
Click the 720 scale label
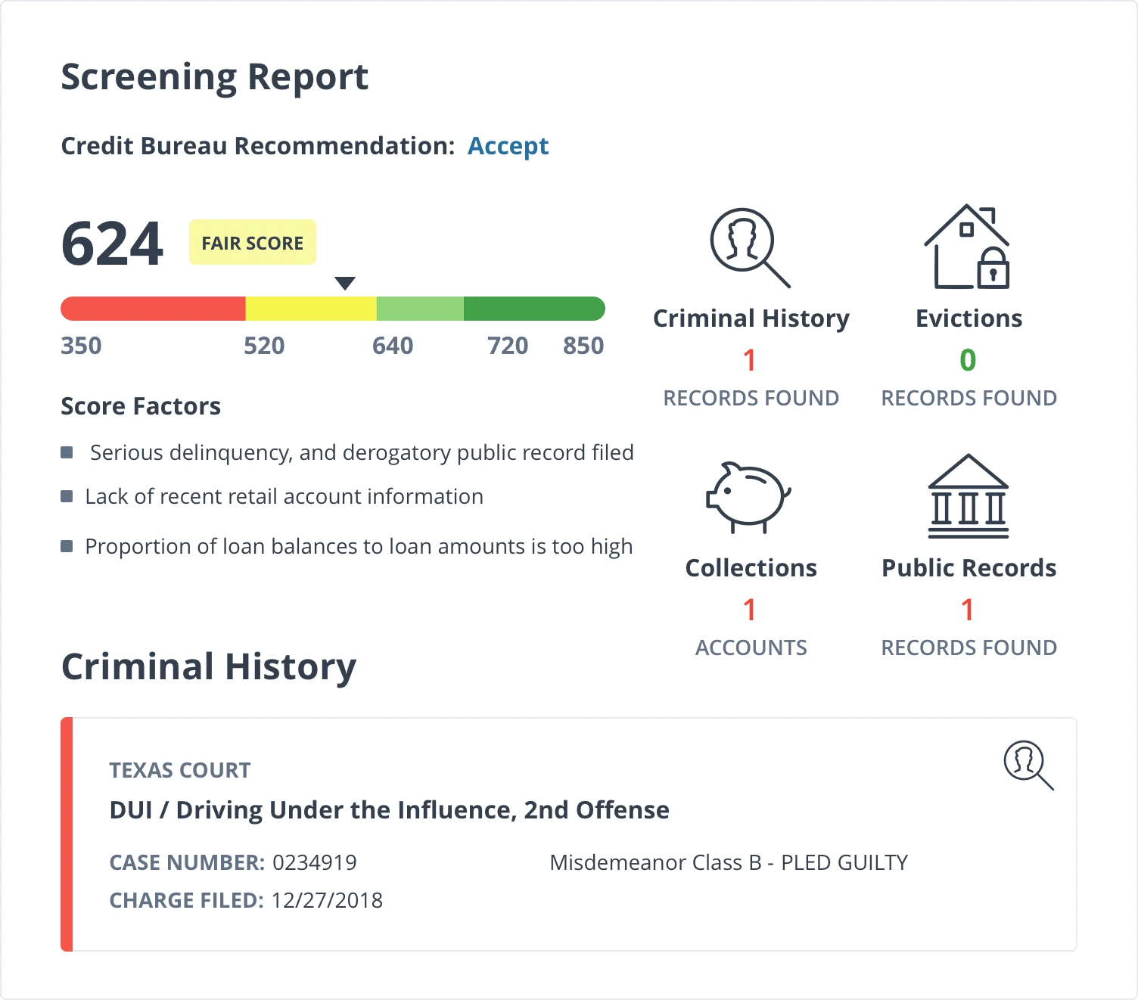point(508,346)
